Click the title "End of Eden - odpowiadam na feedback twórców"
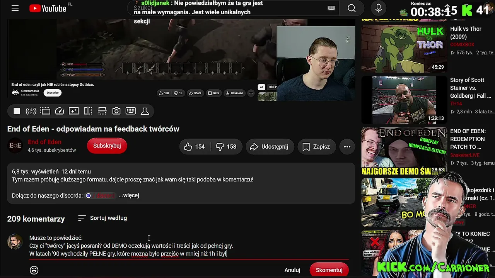This screenshot has width=495, height=278. 93,129
